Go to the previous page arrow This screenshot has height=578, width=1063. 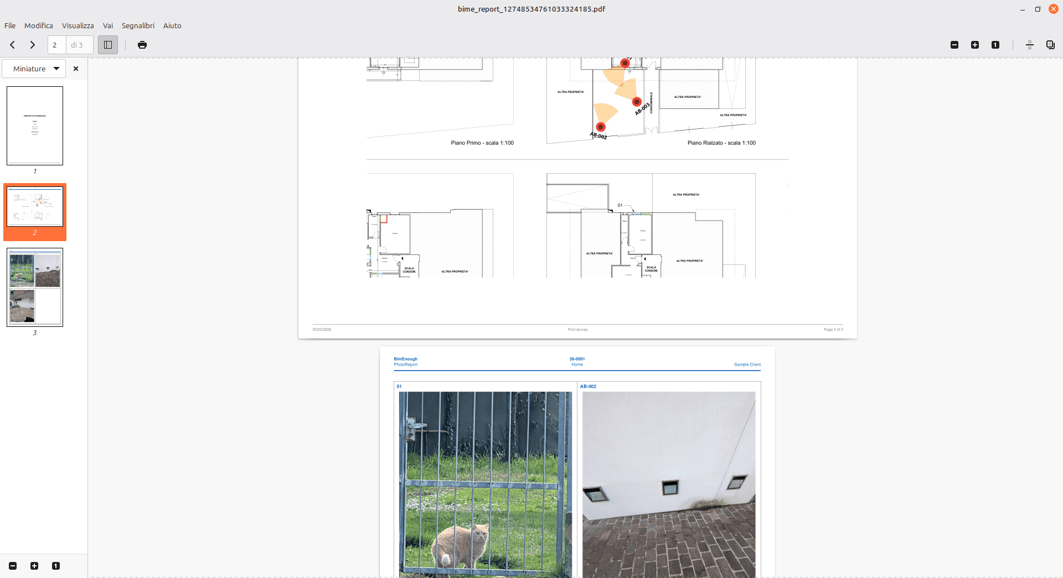(12, 45)
